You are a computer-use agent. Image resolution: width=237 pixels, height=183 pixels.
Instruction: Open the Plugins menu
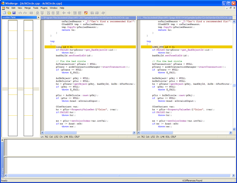pos(44,8)
